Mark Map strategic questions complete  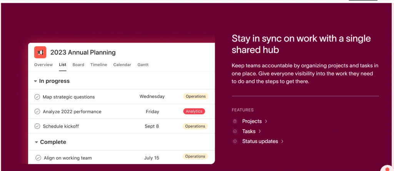click(x=37, y=97)
